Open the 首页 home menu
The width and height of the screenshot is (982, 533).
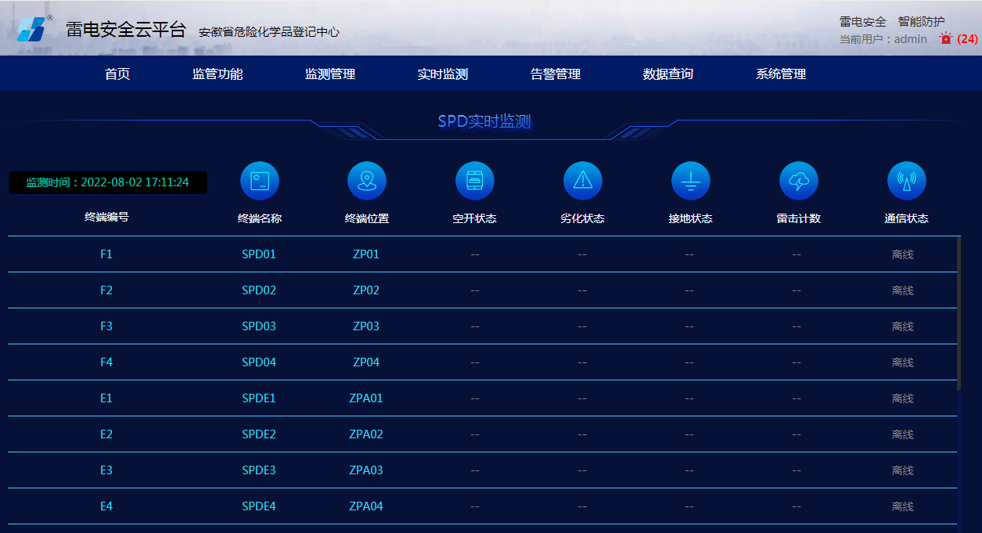tap(117, 74)
